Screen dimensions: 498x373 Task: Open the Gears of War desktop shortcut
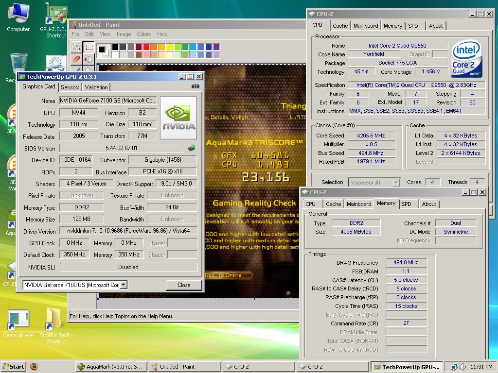pos(18,323)
